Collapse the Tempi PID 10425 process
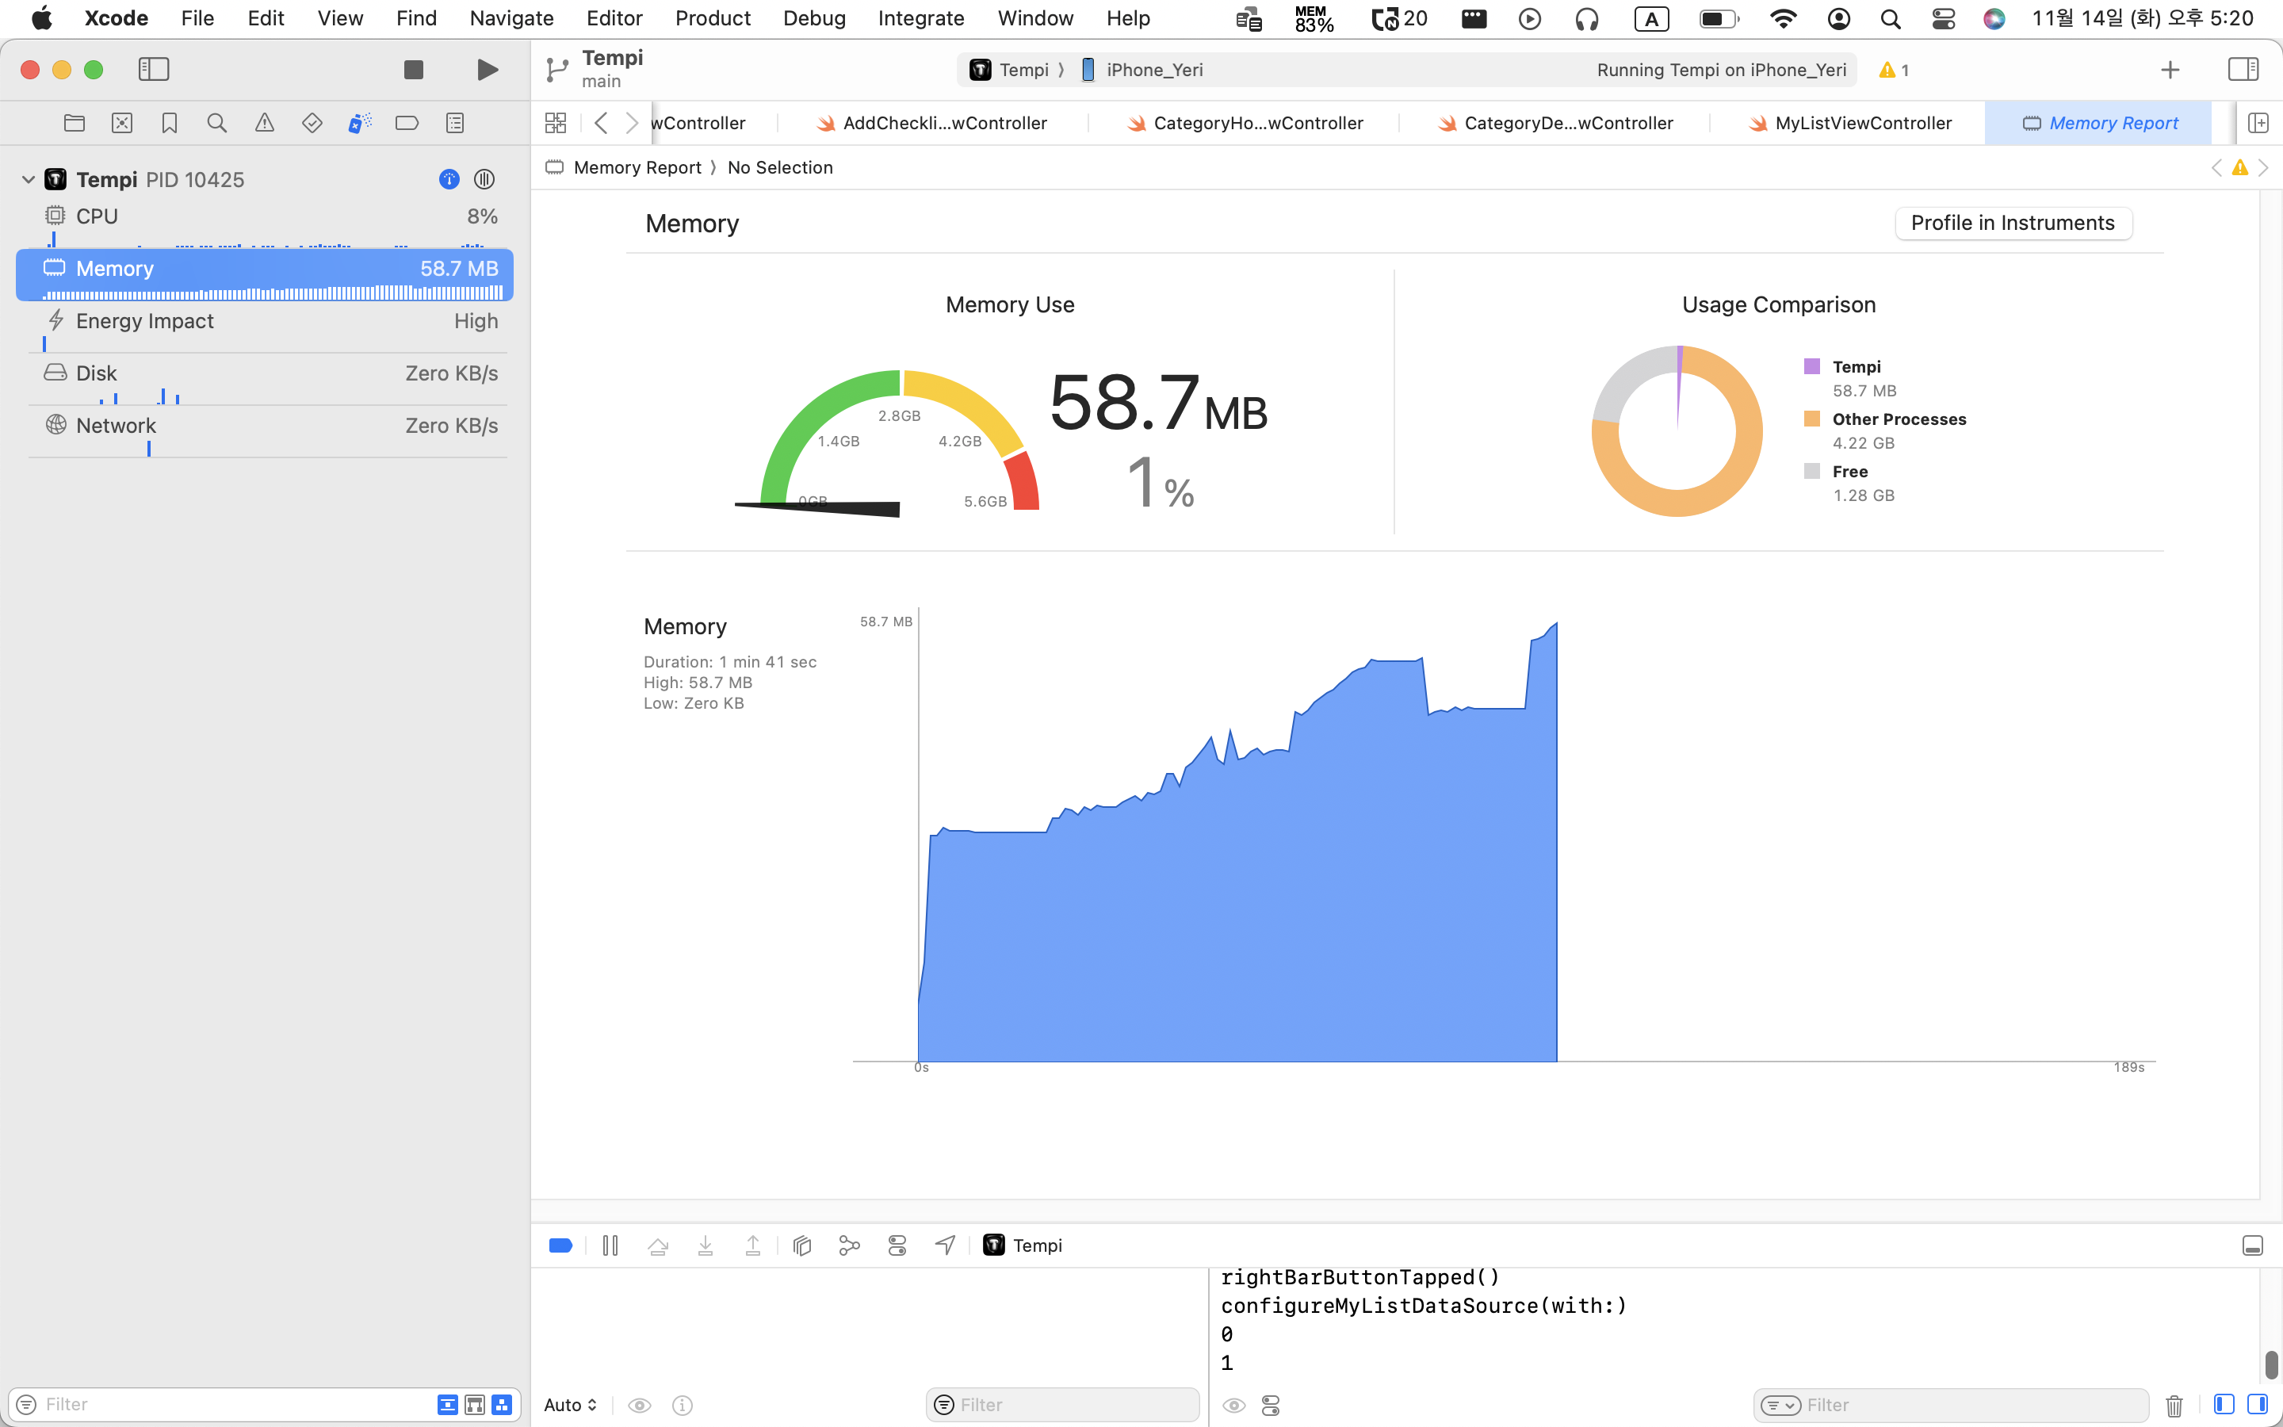 [29, 179]
